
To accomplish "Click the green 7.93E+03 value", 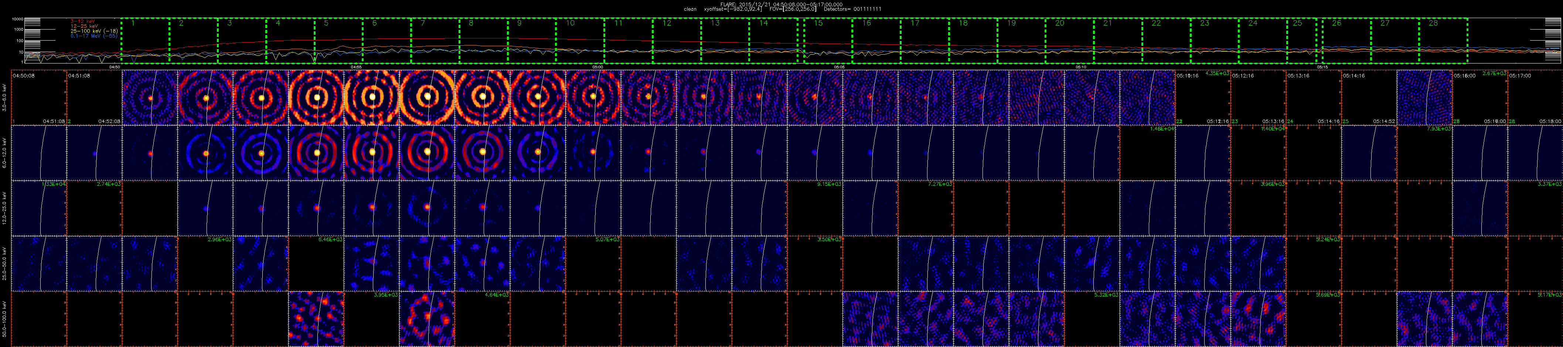I will coord(1439,128).
